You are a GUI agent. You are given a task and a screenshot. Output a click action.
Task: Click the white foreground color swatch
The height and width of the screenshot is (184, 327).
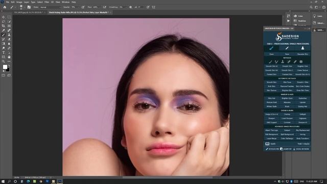pyautogui.click(x=5, y=67)
